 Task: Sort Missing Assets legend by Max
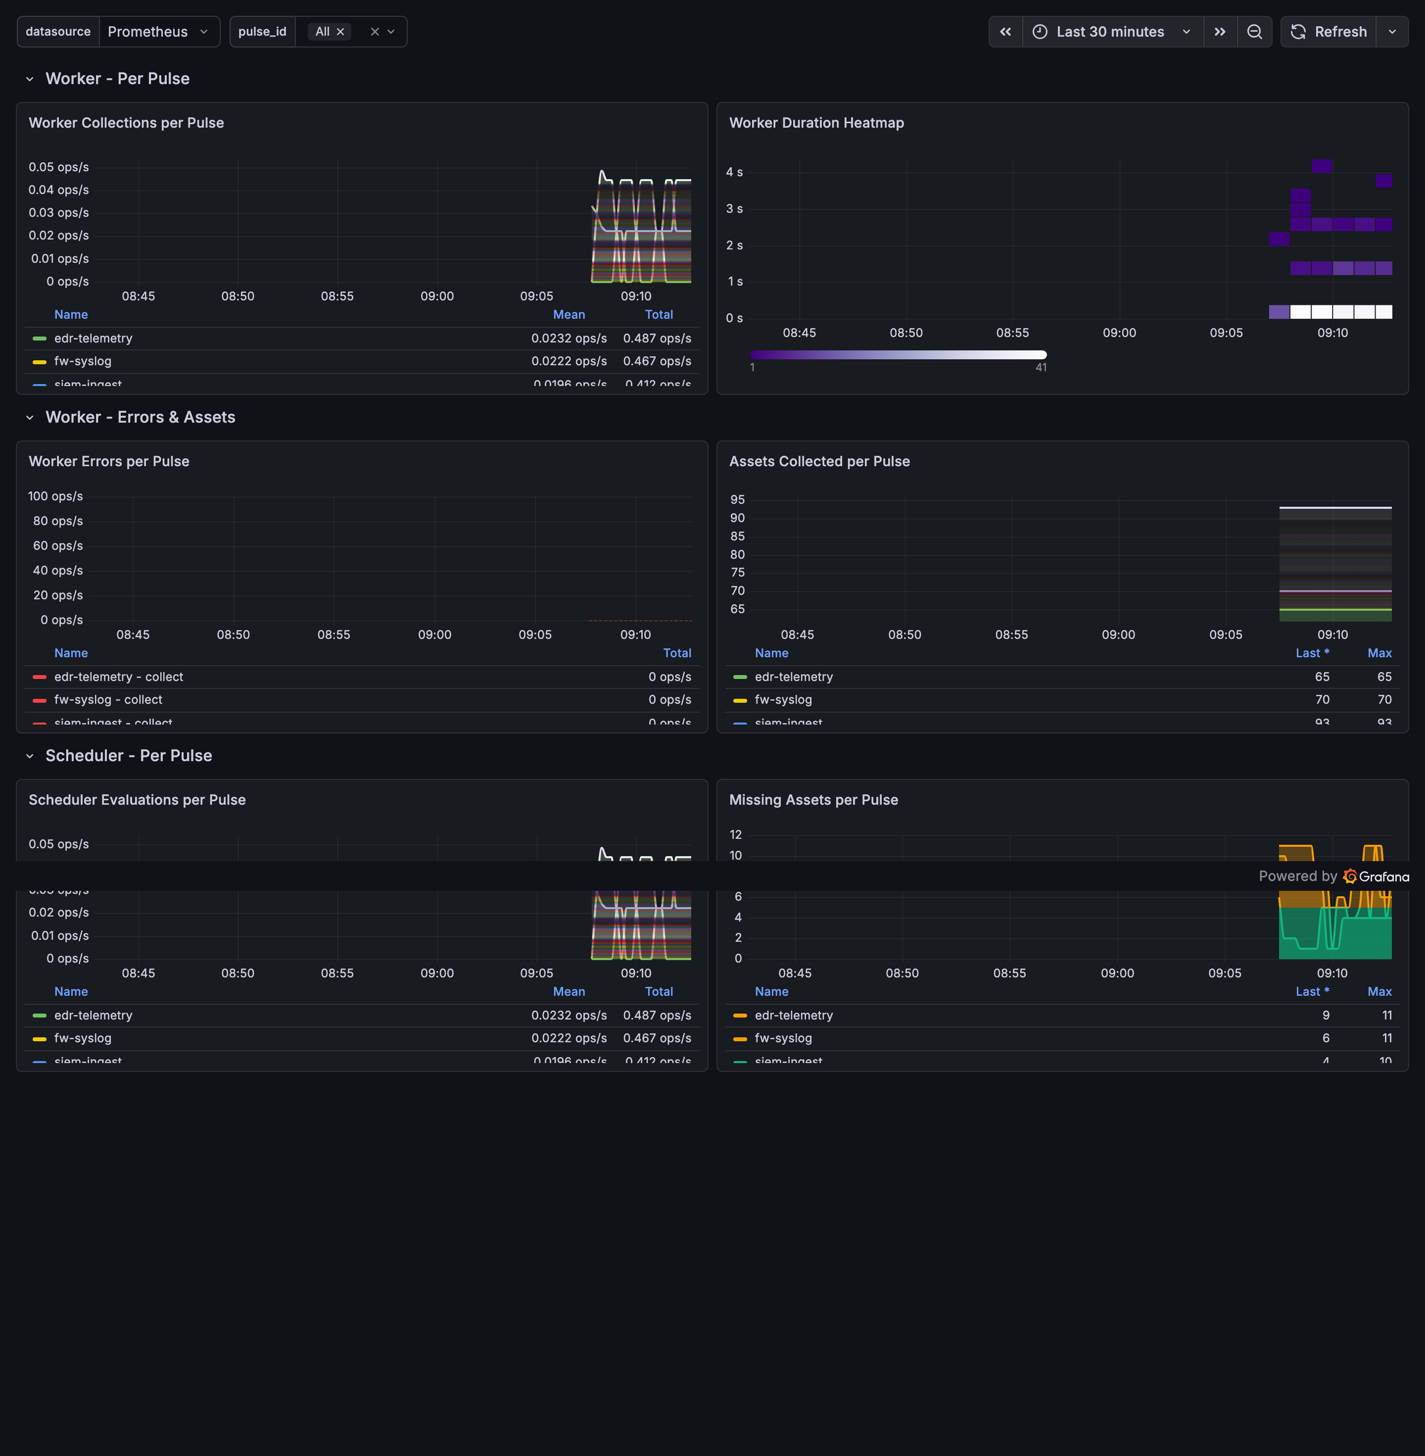1379,991
